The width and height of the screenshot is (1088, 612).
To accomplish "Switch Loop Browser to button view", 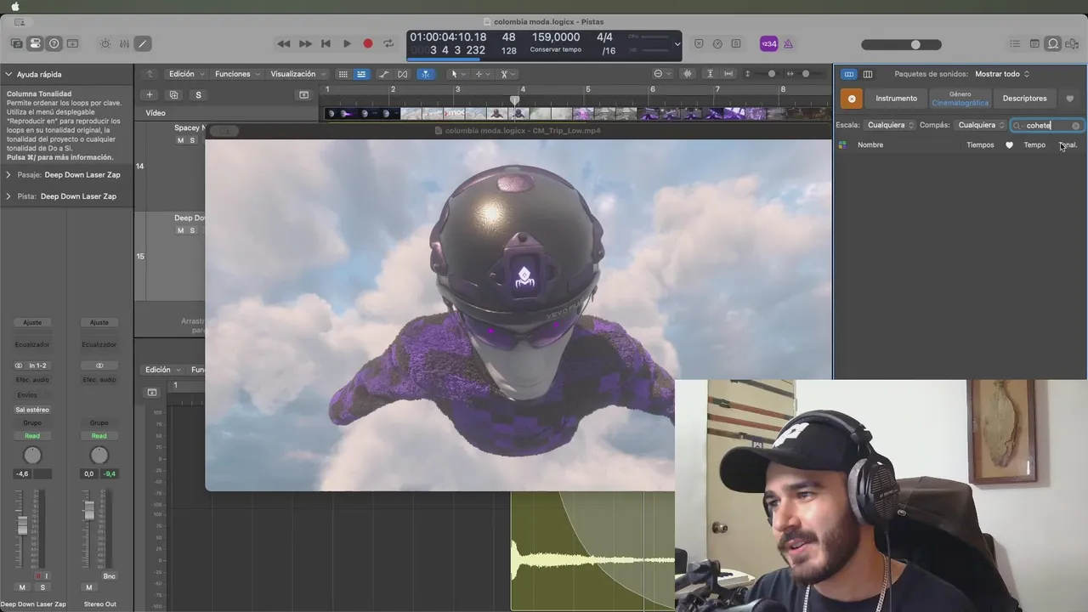I will (849, 74).
